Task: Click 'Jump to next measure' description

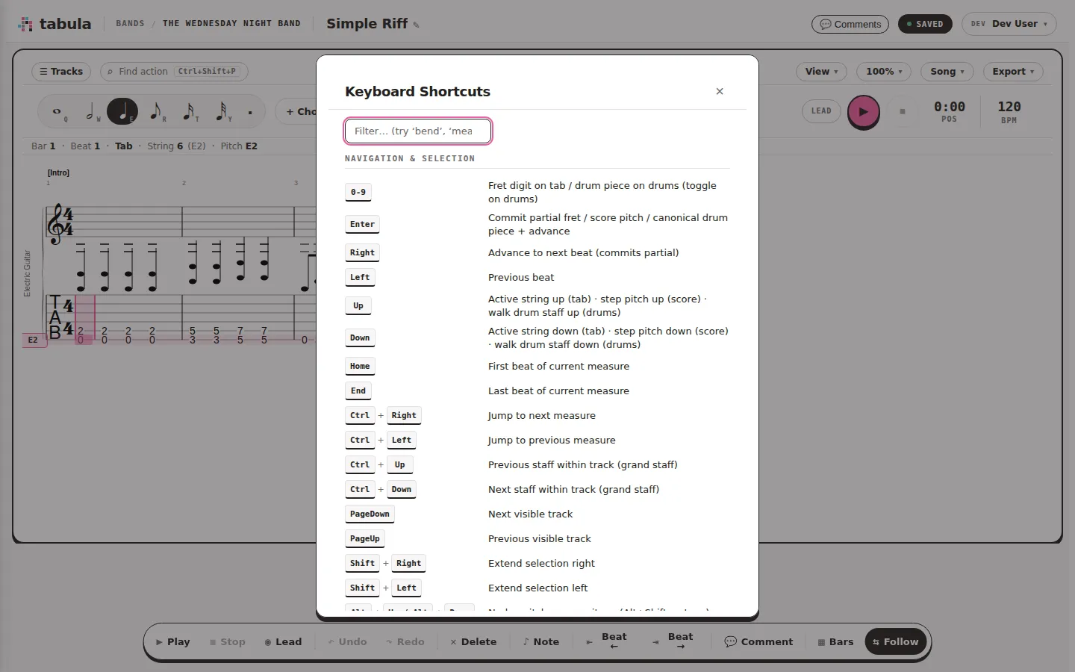Action: pos(542,416)
